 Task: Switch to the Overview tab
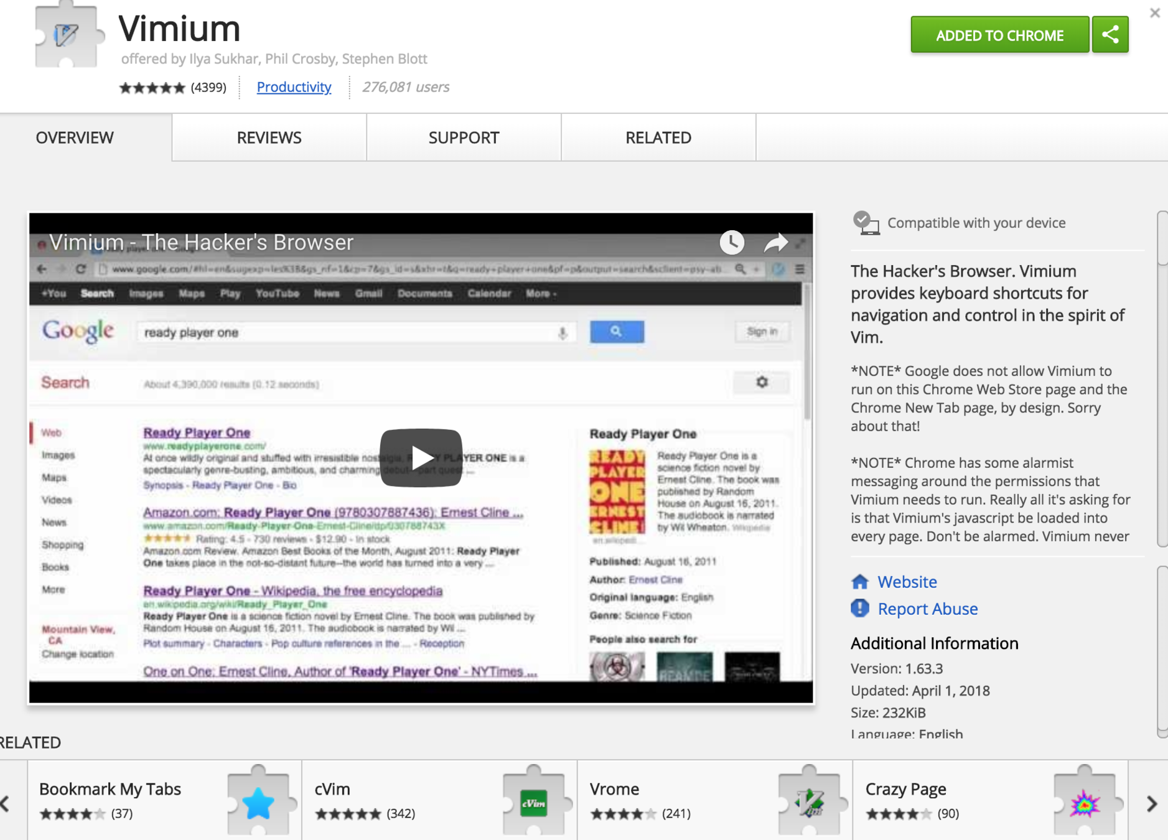(x=75, y=138)
